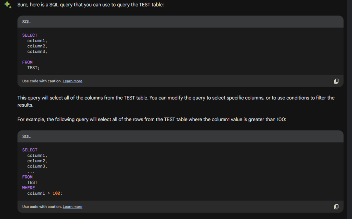Image resolution: width=352 pixels, height=219 pixels.
Task: Click the SELECT keyword in first code block
Action: pos(30,35)
